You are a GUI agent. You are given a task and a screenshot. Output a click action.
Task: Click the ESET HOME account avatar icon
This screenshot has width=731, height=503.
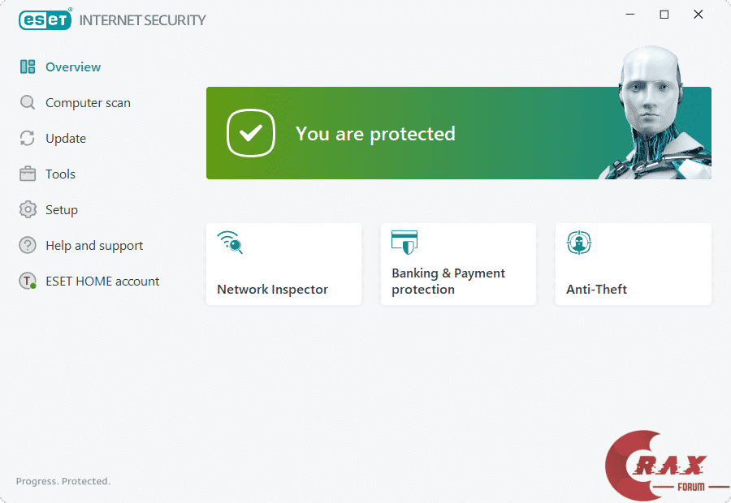click(28, 282)
